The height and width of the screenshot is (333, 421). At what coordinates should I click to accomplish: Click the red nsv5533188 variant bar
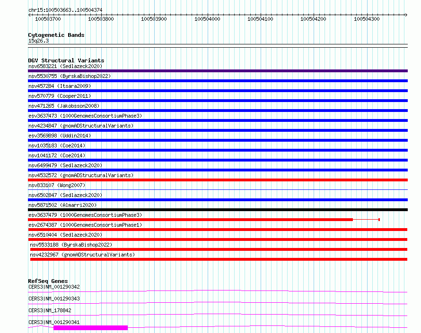click(x=219, y=249)
